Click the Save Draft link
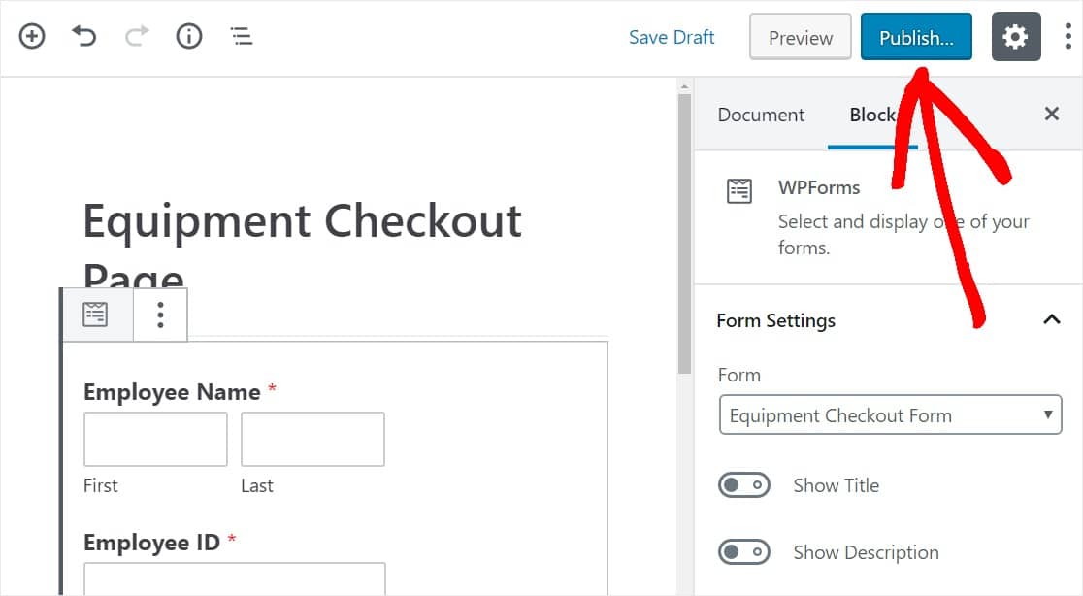 pos(672,37)
